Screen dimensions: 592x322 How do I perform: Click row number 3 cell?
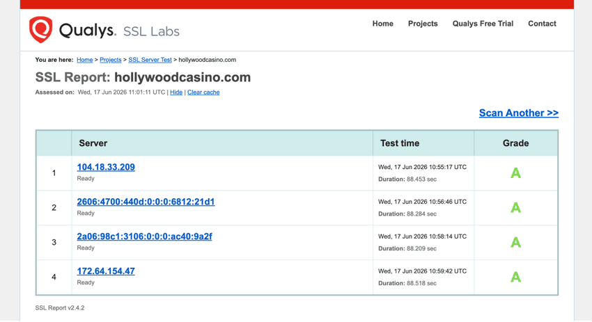(54, 243)
